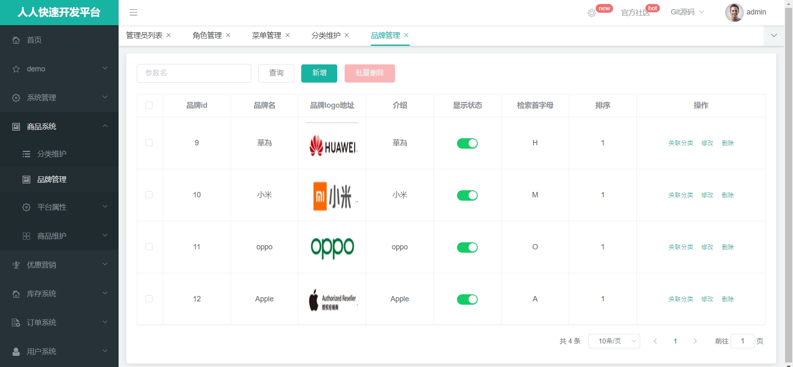The width and height of the screenshot is (793, 367).
Task: Click 修改 for brand 小米
Action: click(707, 195)
